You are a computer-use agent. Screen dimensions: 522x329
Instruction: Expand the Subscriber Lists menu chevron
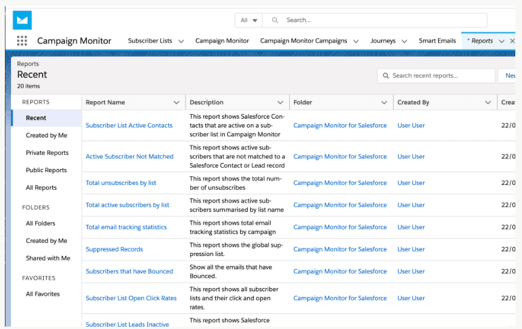pos(181,41)
